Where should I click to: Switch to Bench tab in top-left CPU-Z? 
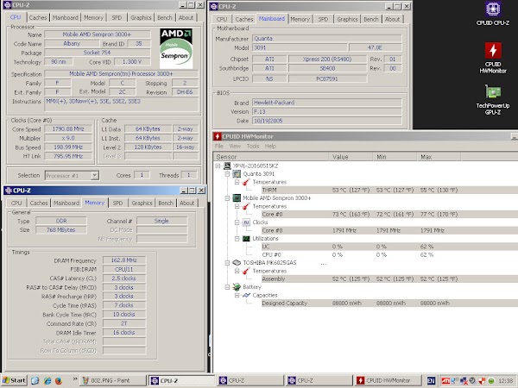(x=165, y=17)
